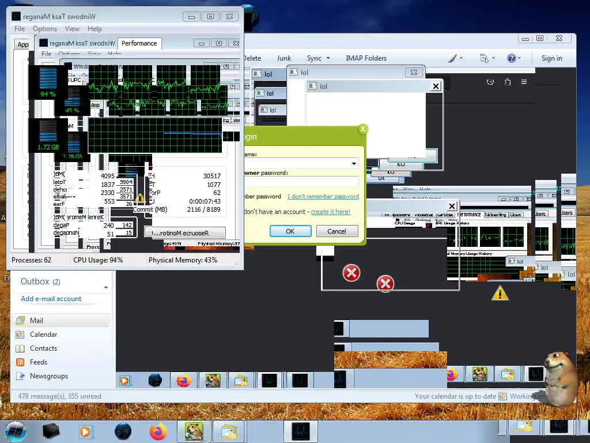Switch to the App tab in Task Manager

(23, 44)
